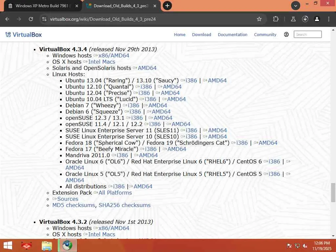
Task: Open the browser extensions puzzle icon
Action: point(276,19)
